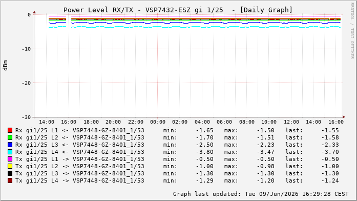Click the 08:00 time axis label
Screen dimensions: 357x201
(x=247, y=122)
